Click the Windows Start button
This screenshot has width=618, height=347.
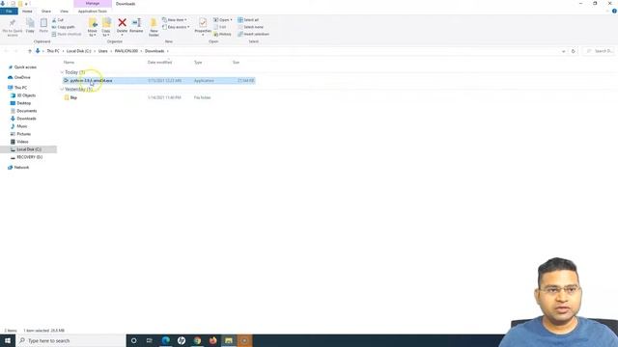8,340
